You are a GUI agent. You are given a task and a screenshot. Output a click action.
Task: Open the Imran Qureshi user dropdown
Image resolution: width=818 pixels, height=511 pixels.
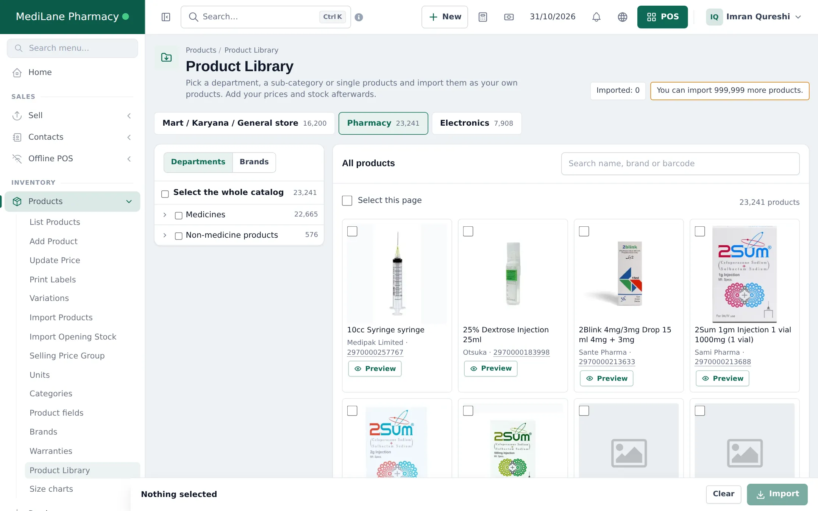pos(754,17)
